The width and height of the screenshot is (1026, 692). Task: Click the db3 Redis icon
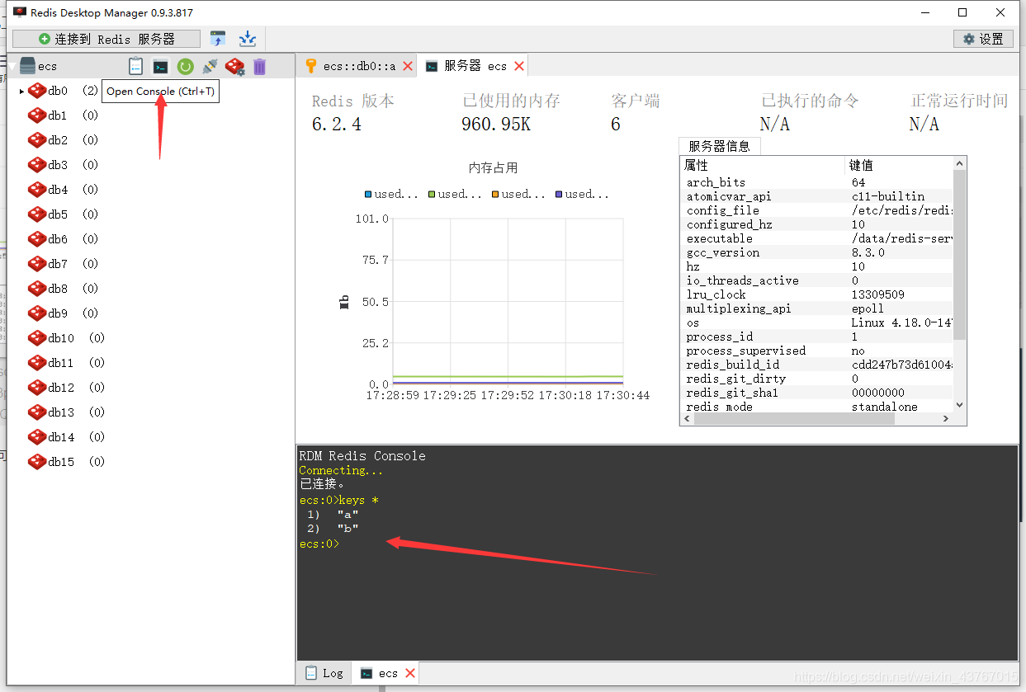click(37, 165)
